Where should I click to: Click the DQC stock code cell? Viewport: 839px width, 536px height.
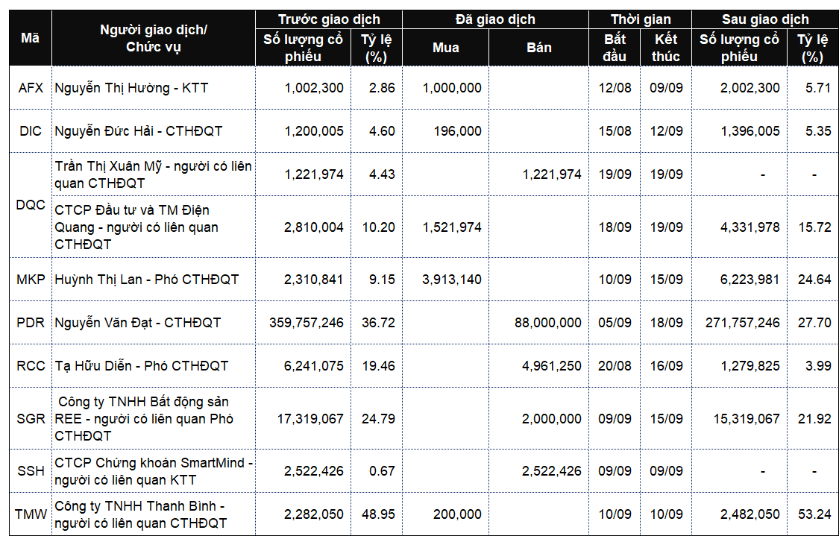(31, 205)
